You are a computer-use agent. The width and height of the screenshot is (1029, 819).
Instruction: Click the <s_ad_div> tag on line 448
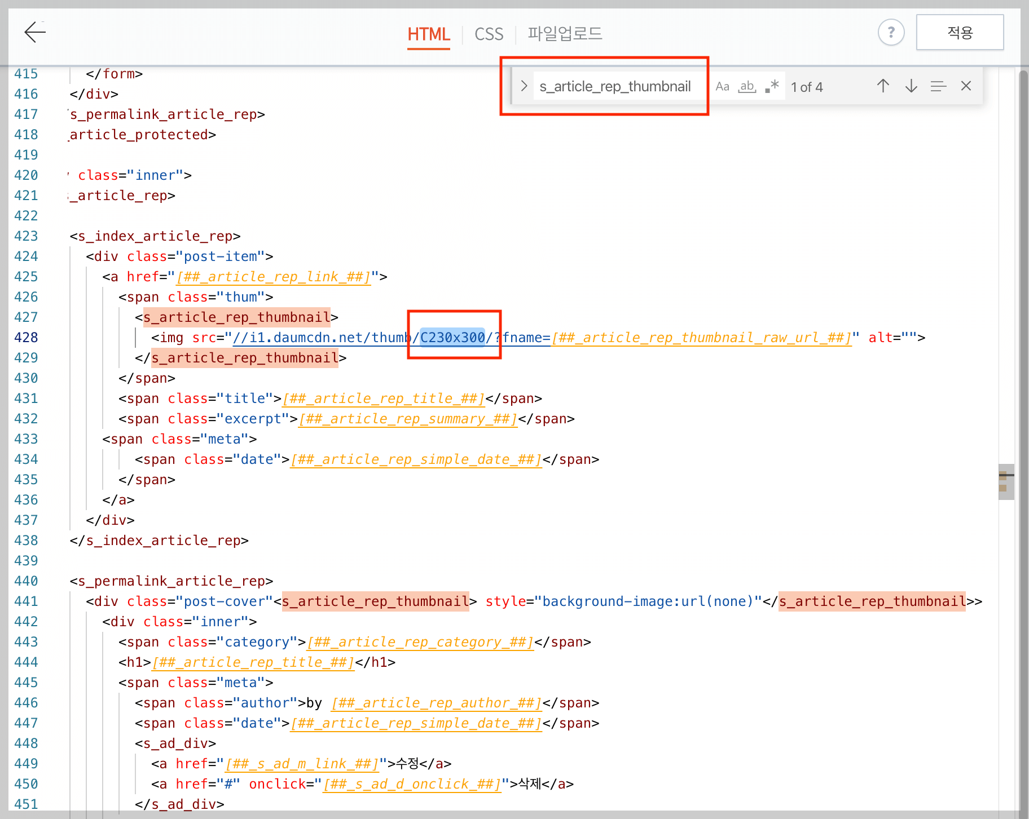(175, 743)
